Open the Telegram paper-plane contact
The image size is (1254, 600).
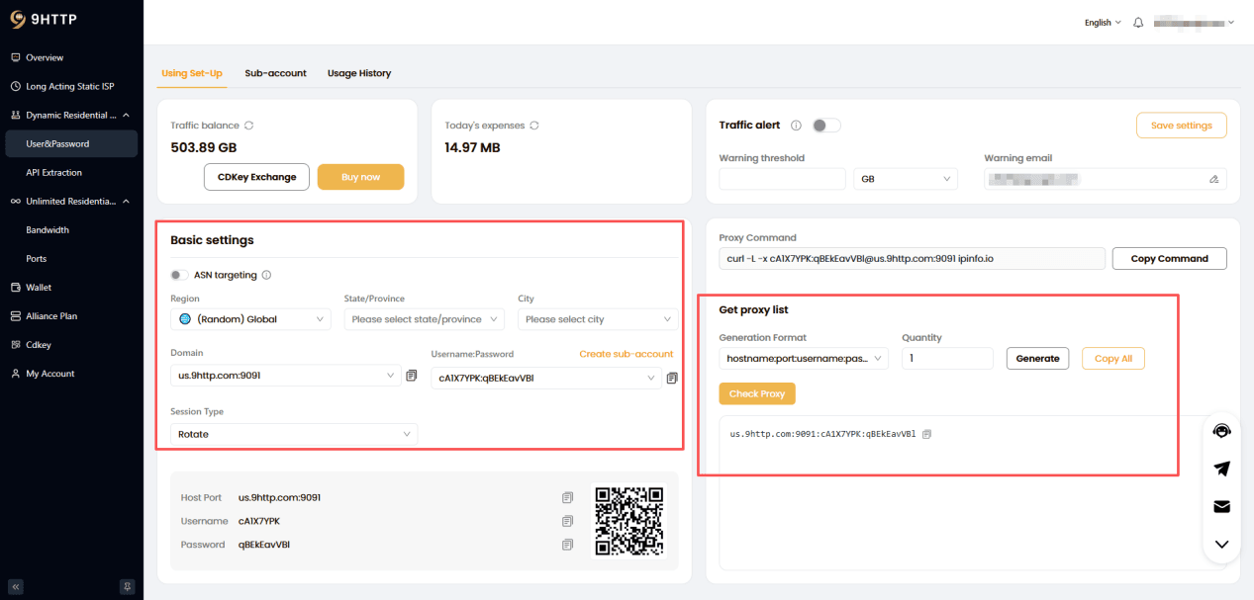pyautogui.click(x=1222, y=469)
